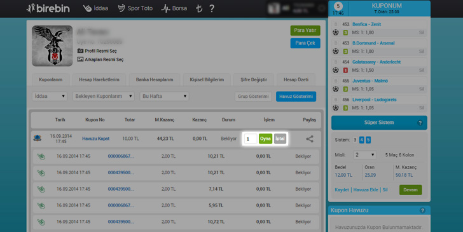Remove Juventus - Malmö with Sil
463x232 pixels.
click(x=422, y=89)
